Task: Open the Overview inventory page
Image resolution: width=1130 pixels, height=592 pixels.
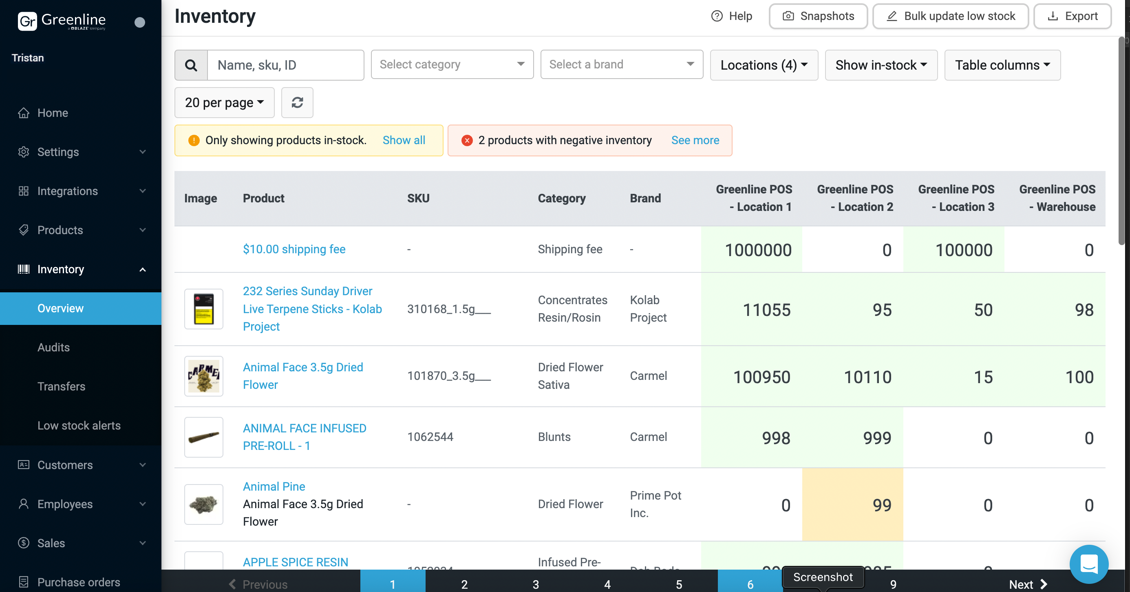Action: pos(81,308)
